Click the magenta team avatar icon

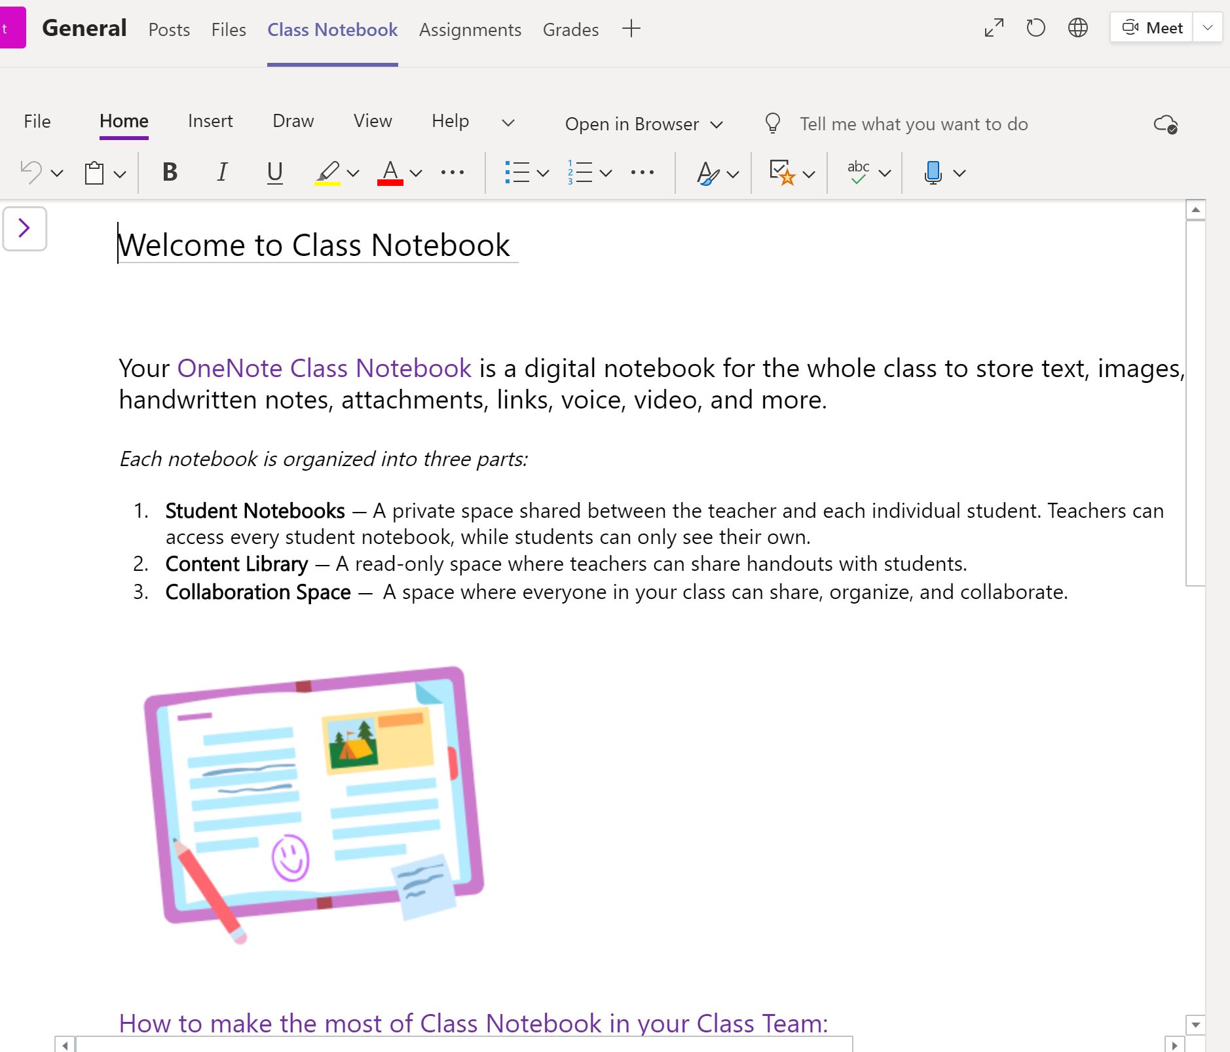(12, 27)
